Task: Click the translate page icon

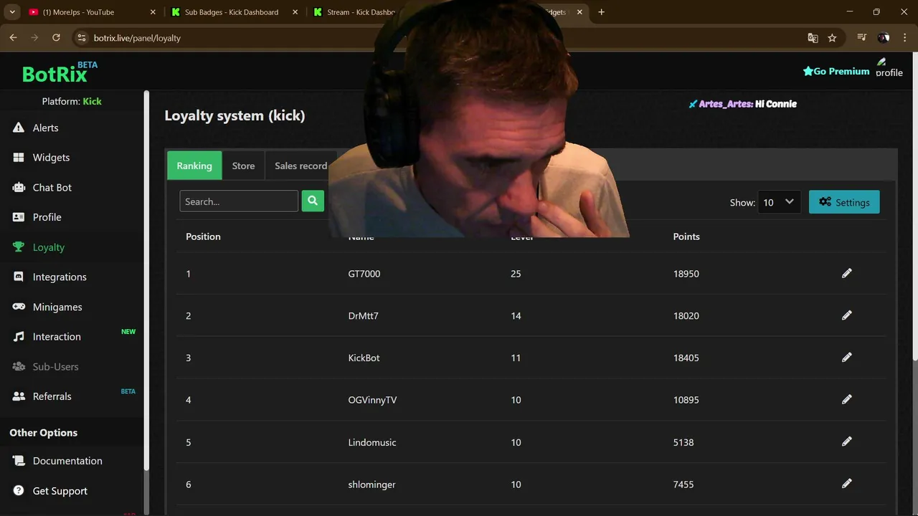Action: click(x=813, y=38)
